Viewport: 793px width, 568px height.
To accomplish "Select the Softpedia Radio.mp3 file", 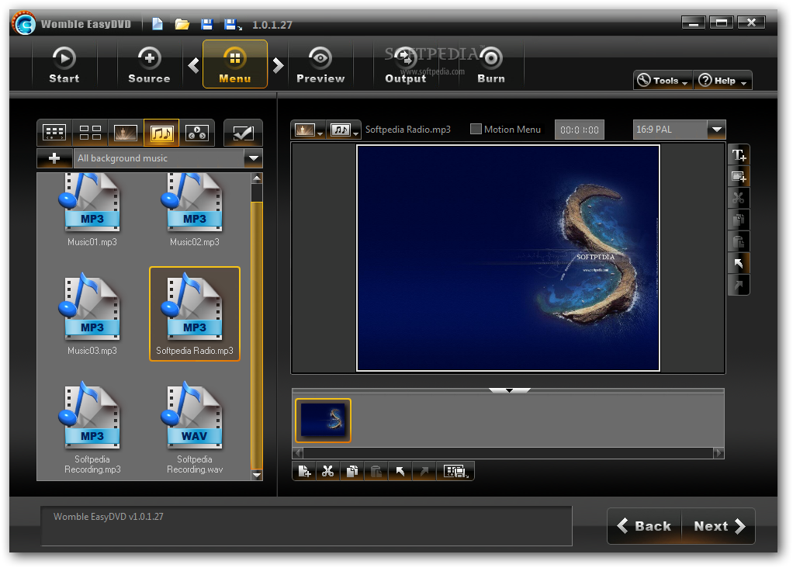I will pos(195,314).
